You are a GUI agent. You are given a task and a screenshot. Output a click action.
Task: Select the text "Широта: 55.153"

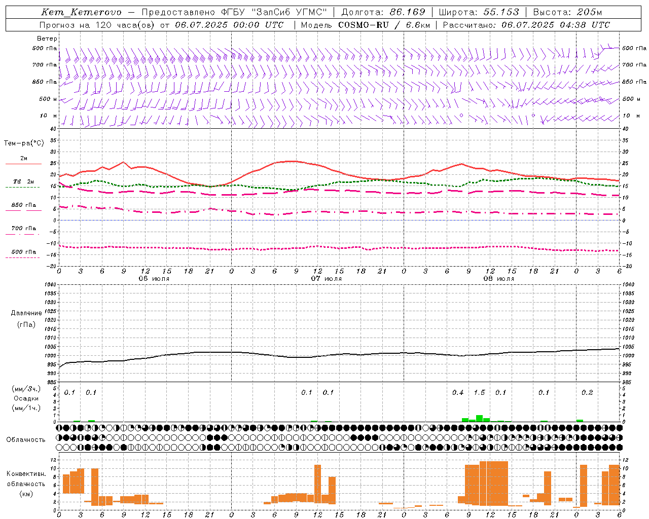[x=479, y=12]
